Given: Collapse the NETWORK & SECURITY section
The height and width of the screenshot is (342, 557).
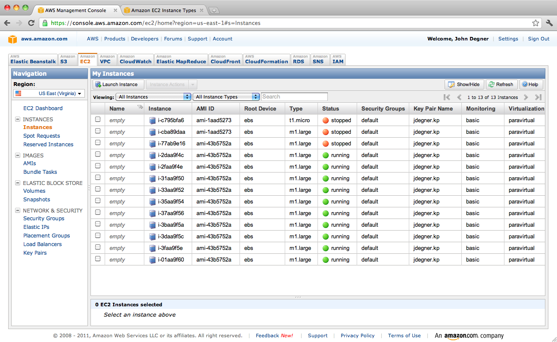Looking at the screenshot, I should click(x=18, y=211).
